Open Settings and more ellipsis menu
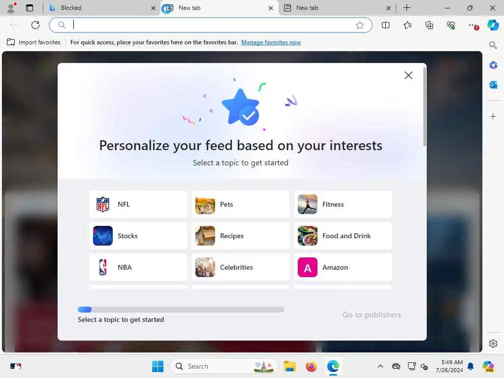This screenshot has height=378, width=504. (473, 25)
